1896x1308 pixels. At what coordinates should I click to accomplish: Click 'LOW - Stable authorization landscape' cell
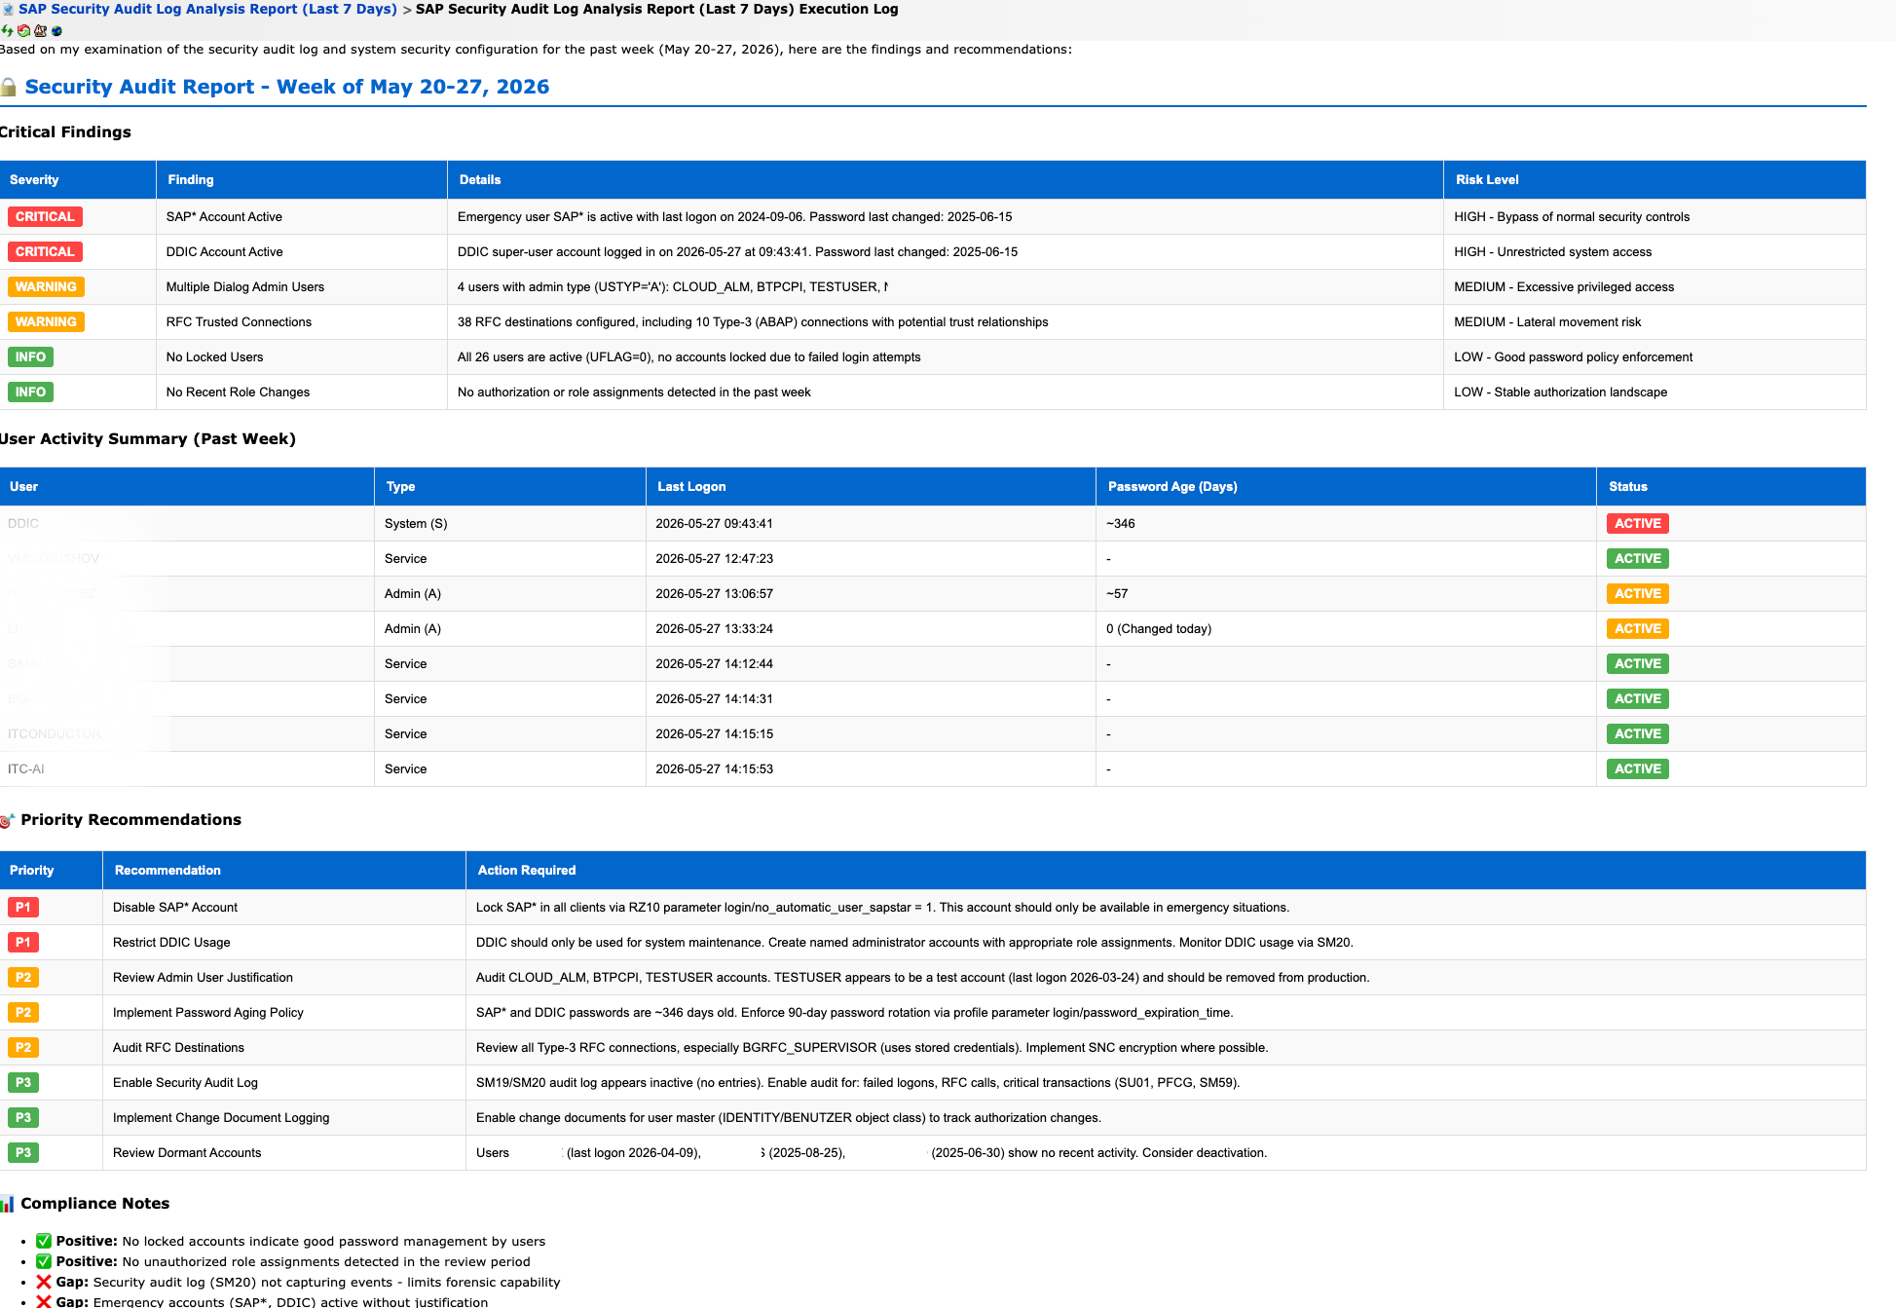click(x=1654, y=392)
